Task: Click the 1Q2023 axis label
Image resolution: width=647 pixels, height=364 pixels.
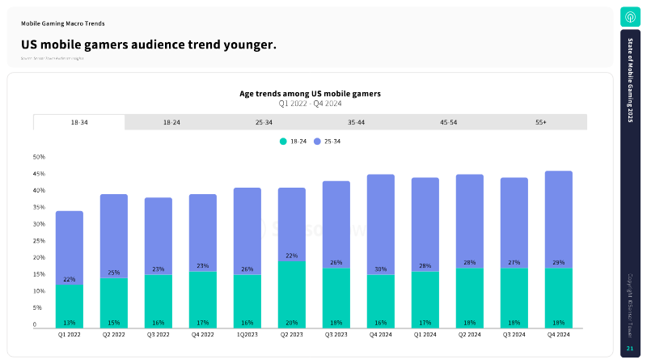Action: point(247,335)
